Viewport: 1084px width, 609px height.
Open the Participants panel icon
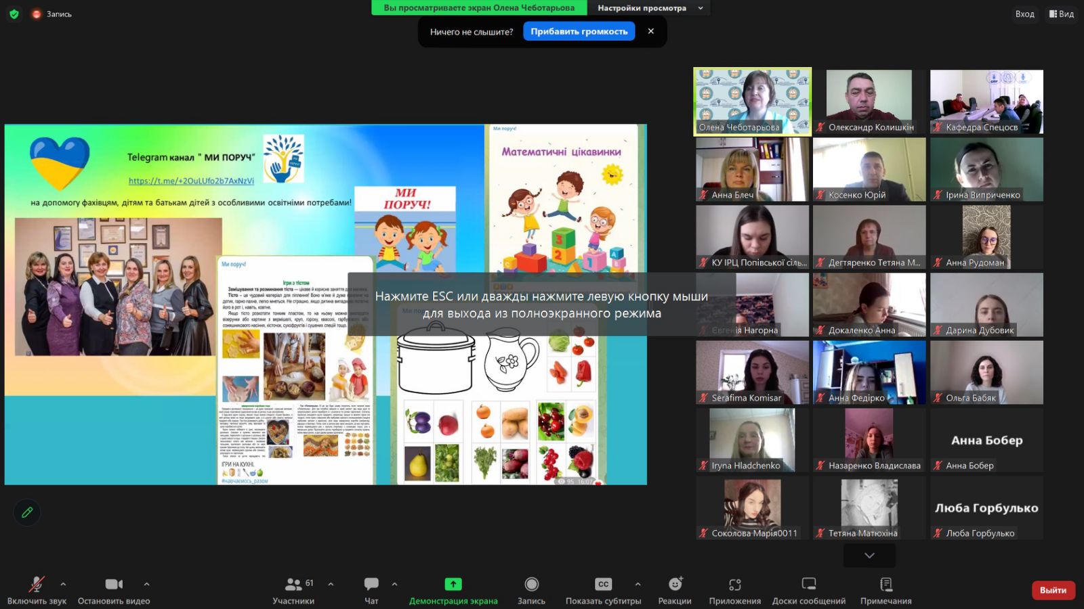[293, 584]
